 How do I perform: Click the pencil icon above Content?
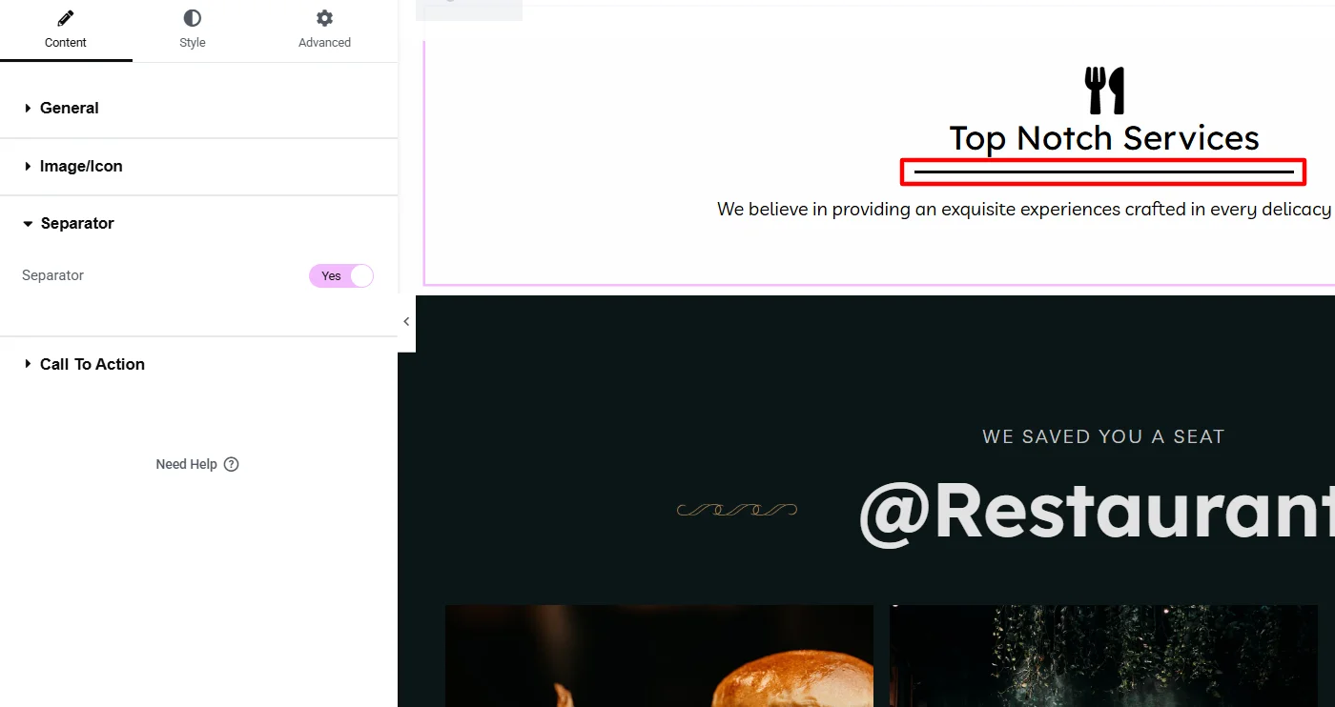coord(66,18)
